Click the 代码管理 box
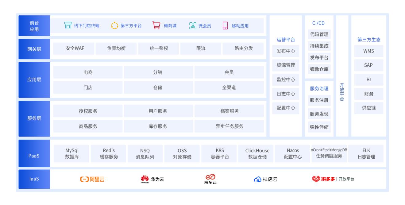 319,34
